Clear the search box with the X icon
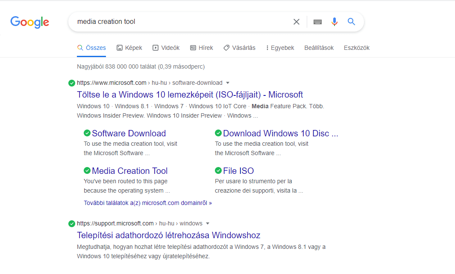 [296, 22]
